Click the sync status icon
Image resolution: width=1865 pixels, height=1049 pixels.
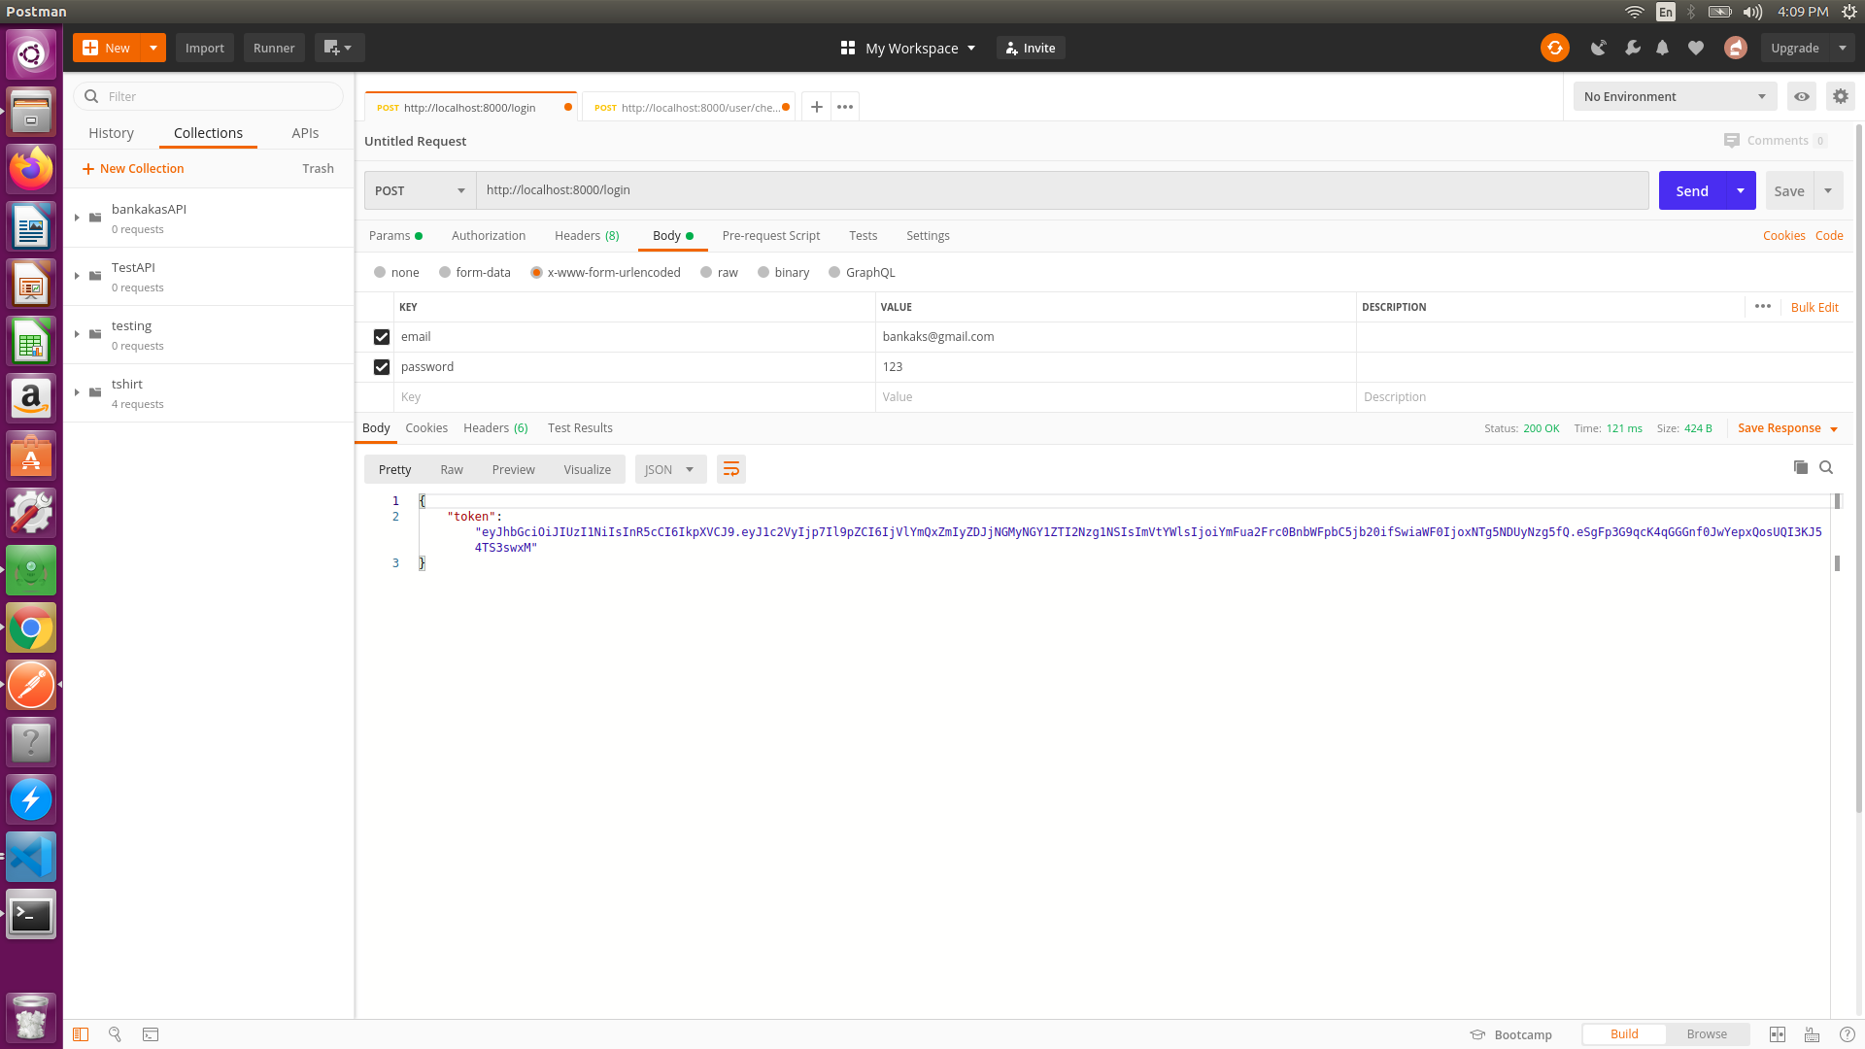1554,48
